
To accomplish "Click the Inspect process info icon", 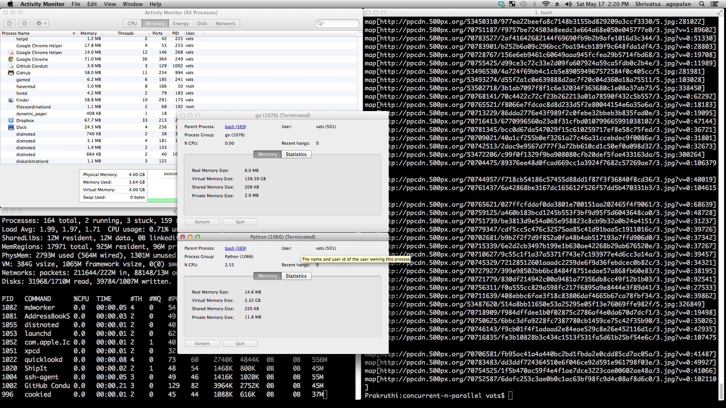I will [25, 23].
